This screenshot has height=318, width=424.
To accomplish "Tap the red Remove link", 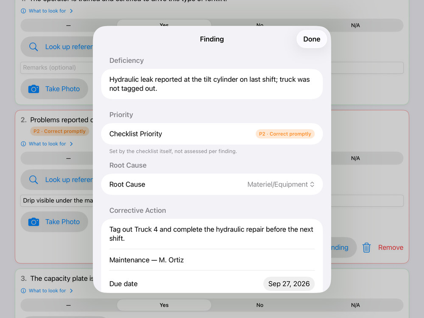I will pos(391,248).
